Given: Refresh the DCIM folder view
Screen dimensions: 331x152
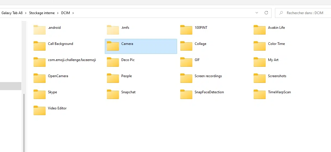Looking at the screenshot, I should click(266, 13).
